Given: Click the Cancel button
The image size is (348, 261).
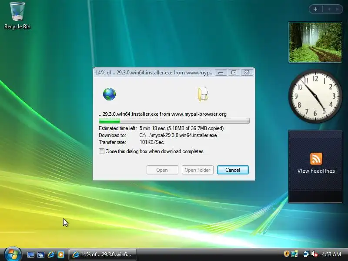Looking at the screenshot, I should click(233, 170).
